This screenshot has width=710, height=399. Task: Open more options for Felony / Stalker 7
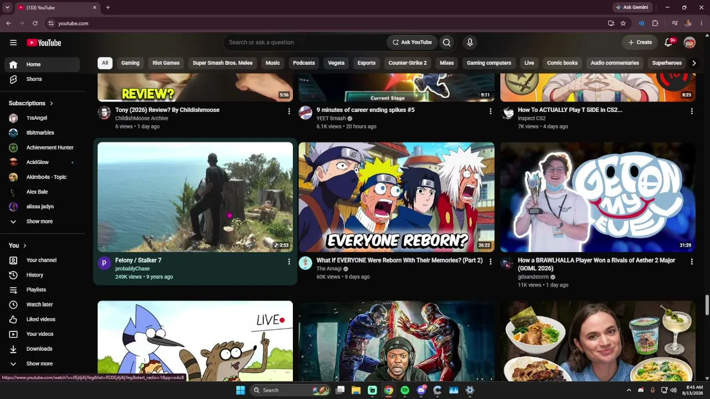[289, 262]
